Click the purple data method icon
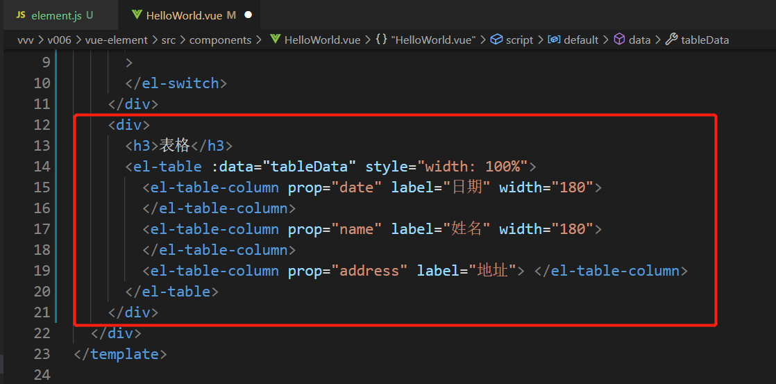Screen dimensions: 776x384 (619, 40)
